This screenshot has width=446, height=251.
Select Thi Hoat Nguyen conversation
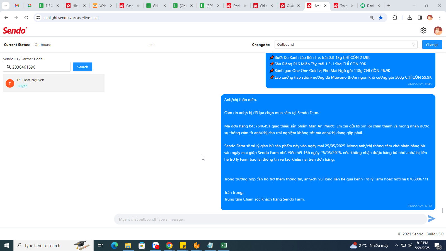54,83
